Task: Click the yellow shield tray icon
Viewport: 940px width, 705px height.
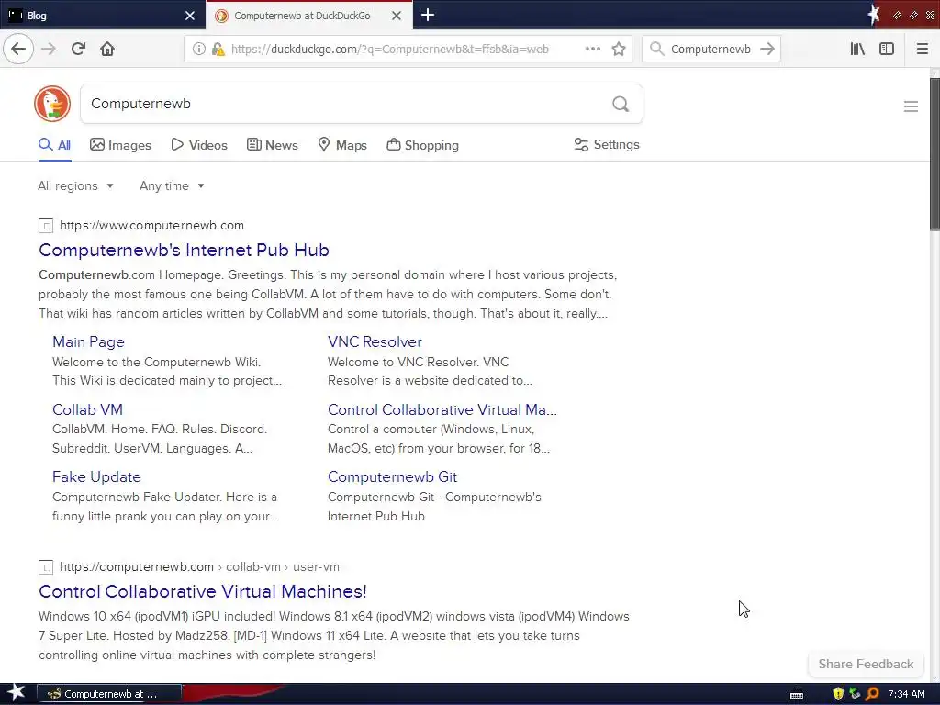Action: click(838, 694)
